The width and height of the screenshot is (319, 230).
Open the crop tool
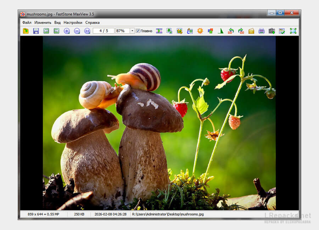coord(180,31)
